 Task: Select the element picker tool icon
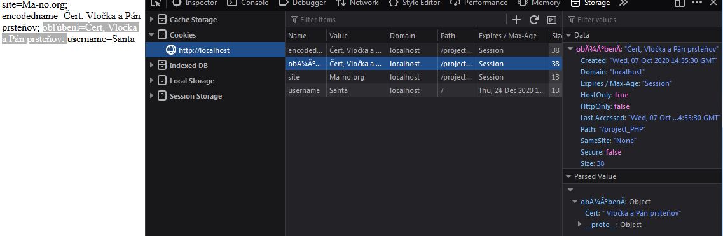point(156,3)
